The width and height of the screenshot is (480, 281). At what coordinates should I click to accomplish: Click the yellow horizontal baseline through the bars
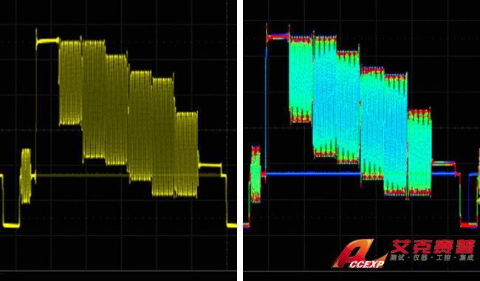point(128,175)
